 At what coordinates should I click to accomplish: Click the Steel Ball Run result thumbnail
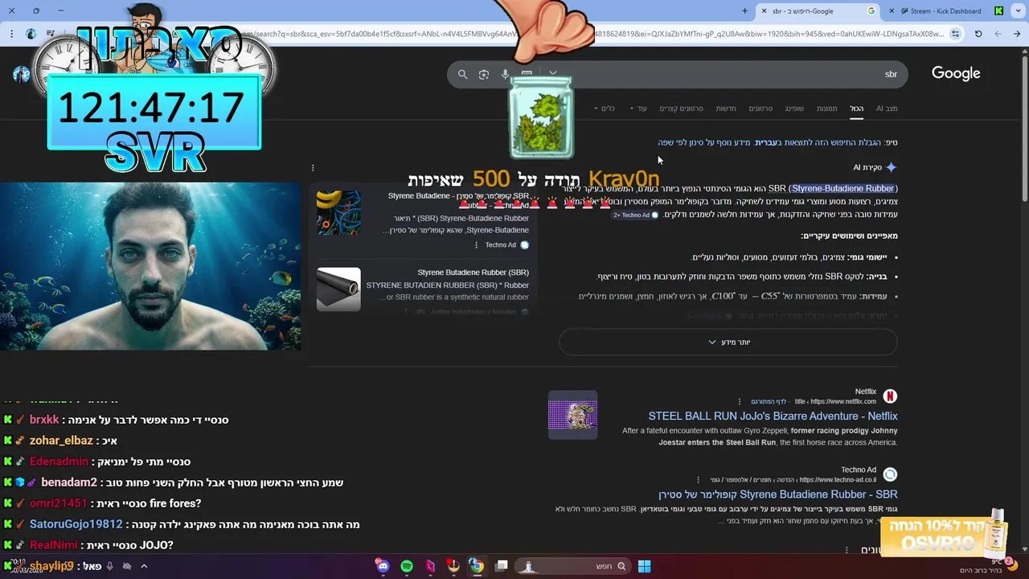click(x=572, y=415)
